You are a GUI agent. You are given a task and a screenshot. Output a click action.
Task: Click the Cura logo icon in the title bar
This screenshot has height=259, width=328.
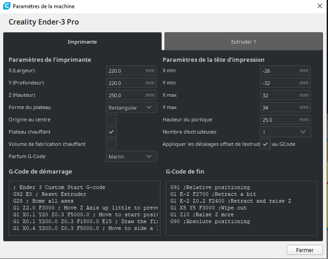[7, 6]
